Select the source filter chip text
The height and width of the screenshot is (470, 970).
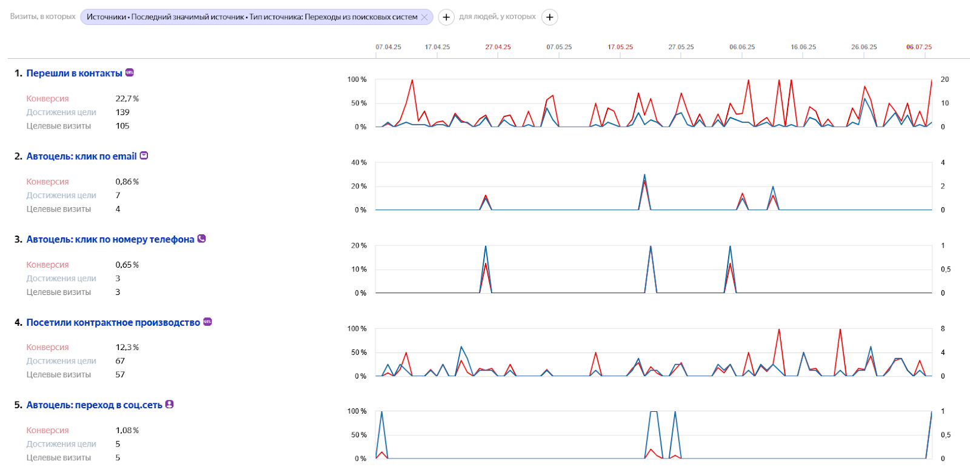[x=252, y=17]
